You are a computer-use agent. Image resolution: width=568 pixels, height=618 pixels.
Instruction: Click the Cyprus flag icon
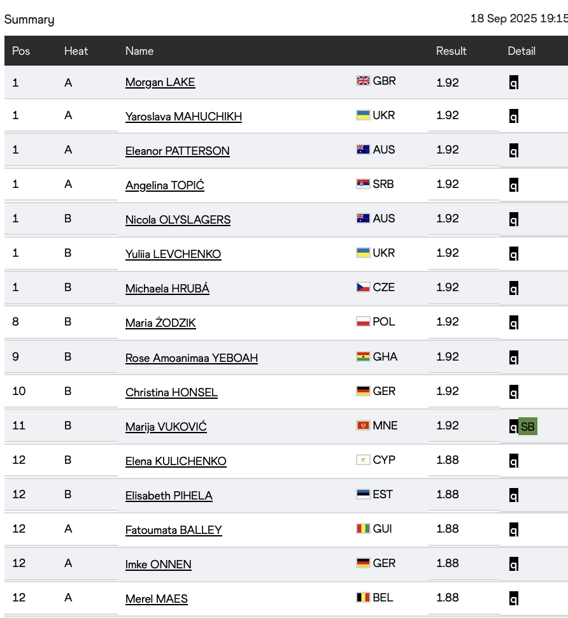pos(363,460)
